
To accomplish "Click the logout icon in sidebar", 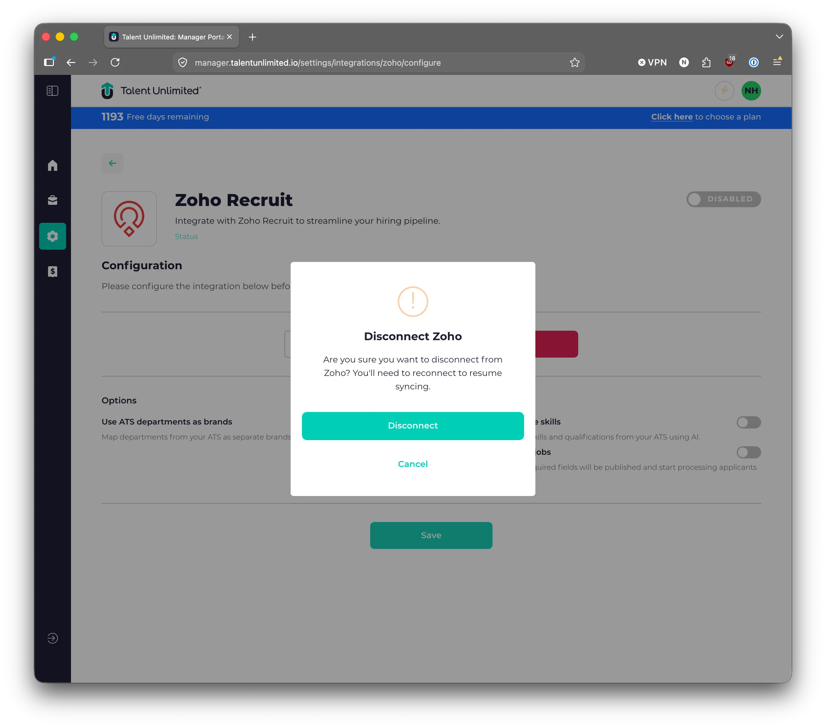I will click(x=53, y=638).
